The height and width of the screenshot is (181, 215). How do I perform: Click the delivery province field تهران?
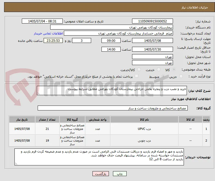(153, 57)
